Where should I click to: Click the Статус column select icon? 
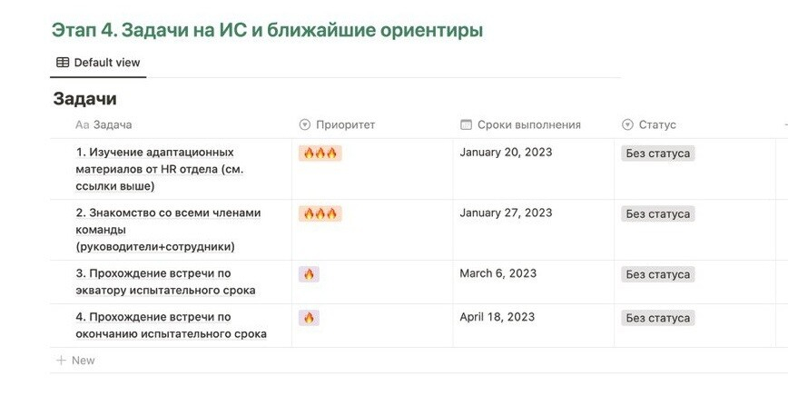click(627, 124)
